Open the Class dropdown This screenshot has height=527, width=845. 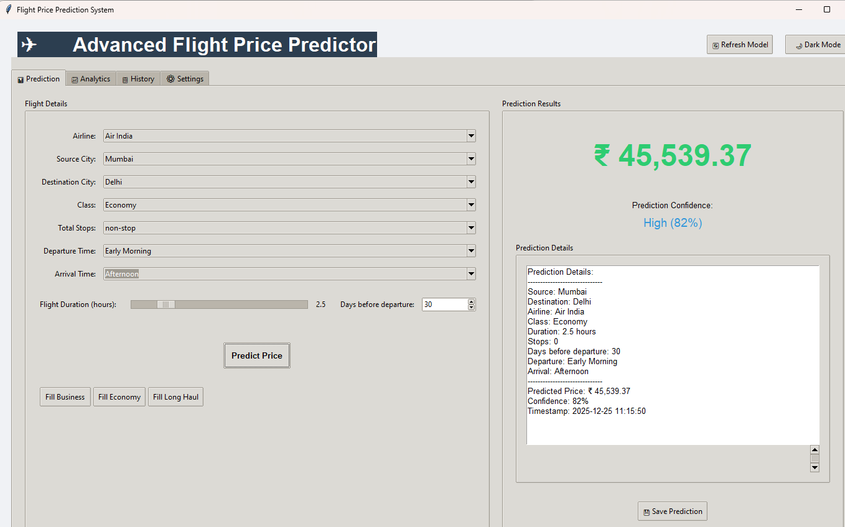point(471,205)
